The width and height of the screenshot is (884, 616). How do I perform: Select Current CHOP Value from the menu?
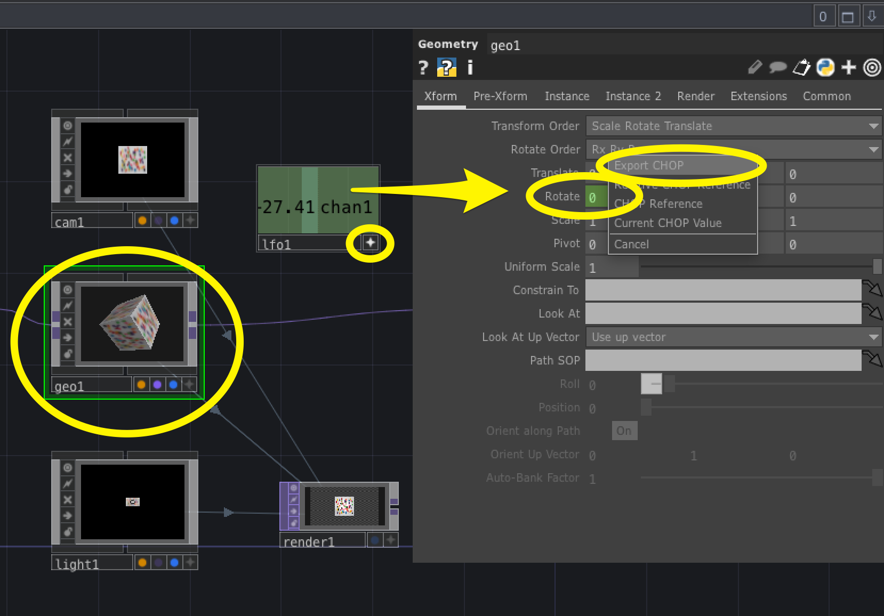pos(668,223)
